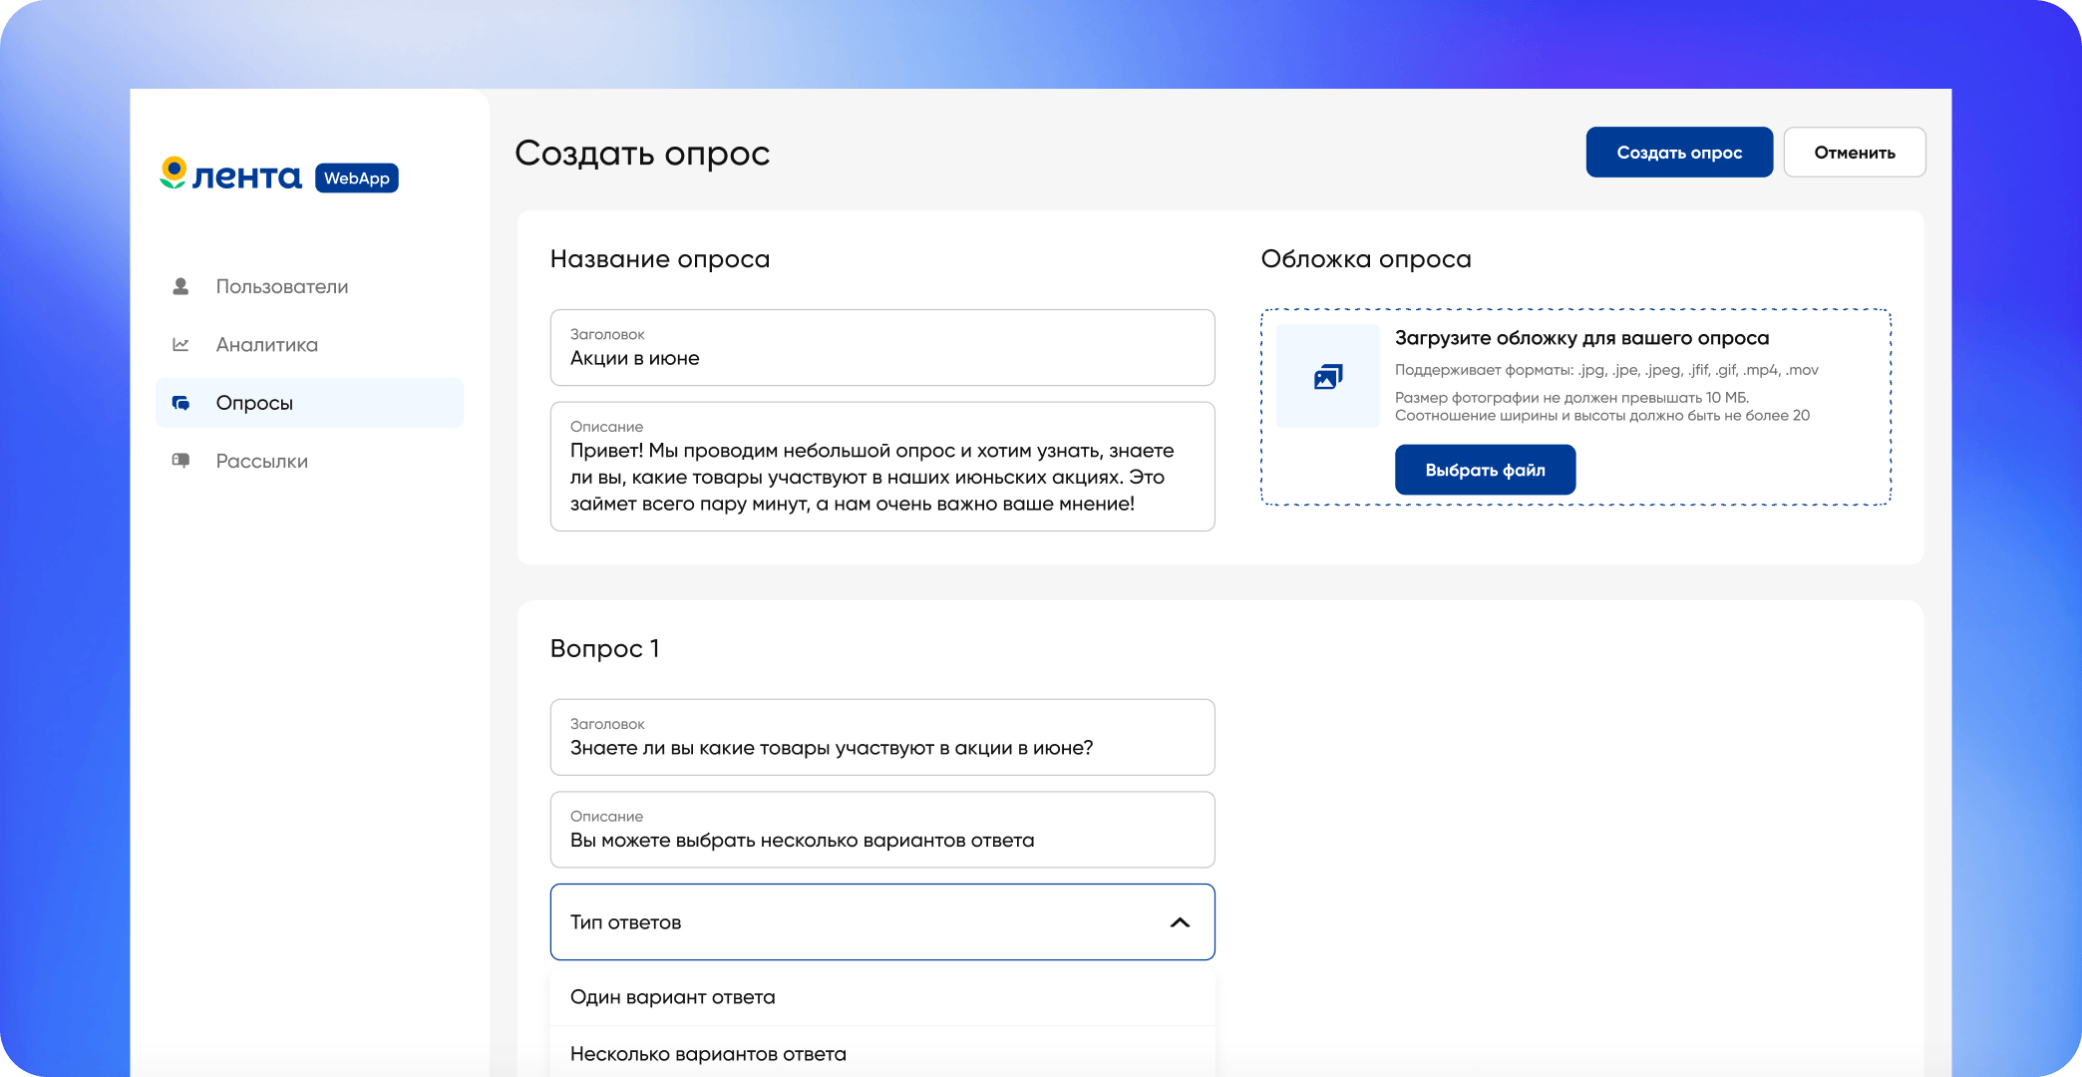Viewport: 2082px width, 1077px height.
Task: Open the Тип ответов dropdown field
Action: [858, 922]
